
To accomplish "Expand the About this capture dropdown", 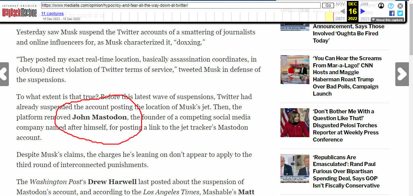I will click(387, 20).
